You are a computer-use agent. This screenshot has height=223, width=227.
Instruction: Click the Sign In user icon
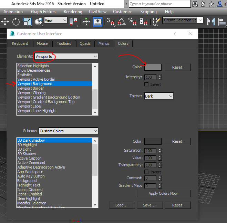[220, 4]
